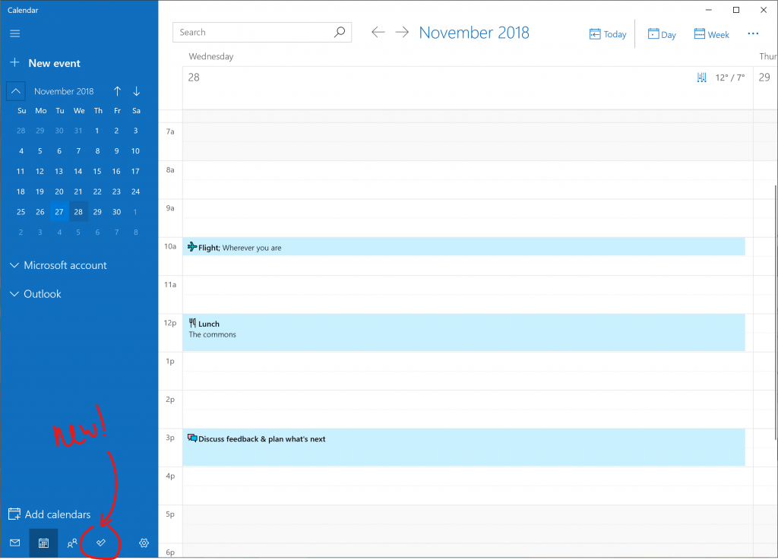Select November 22 in mini calendar
The width and height of the screenshot is (778, 560).
pyautogui.click(x=97, y=191)
